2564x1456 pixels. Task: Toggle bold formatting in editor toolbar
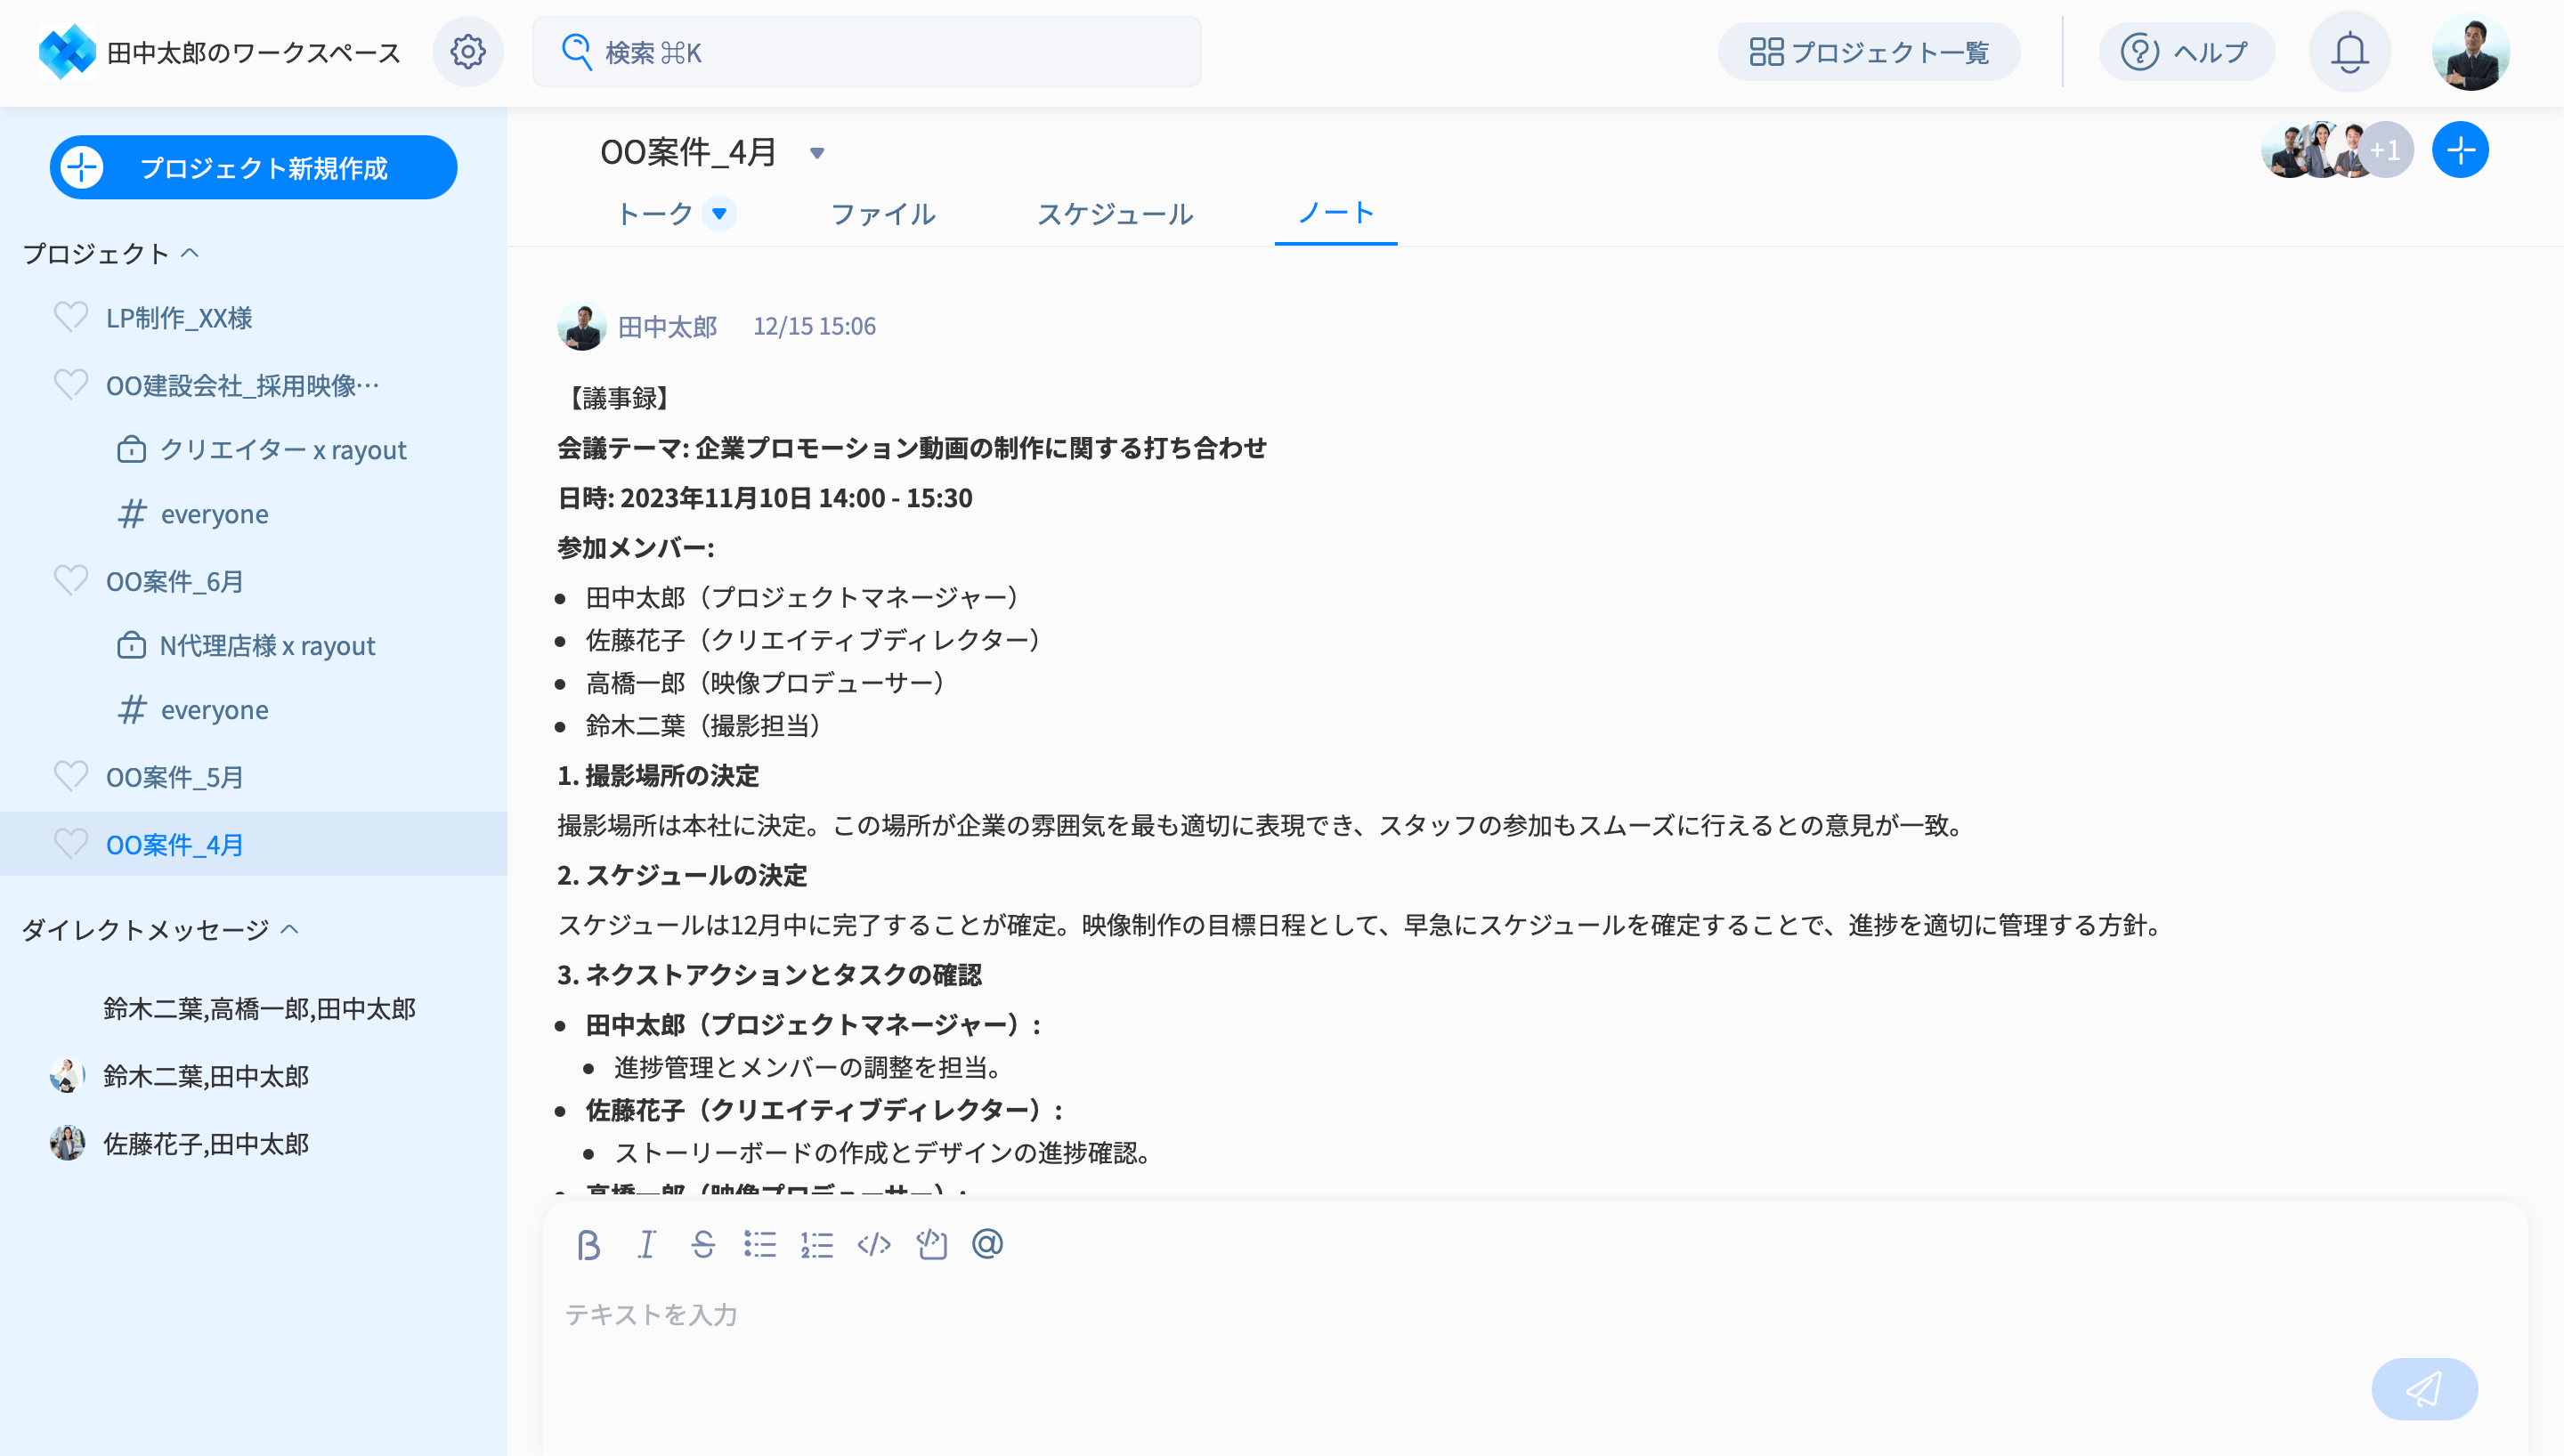[x=588, y=1245]
